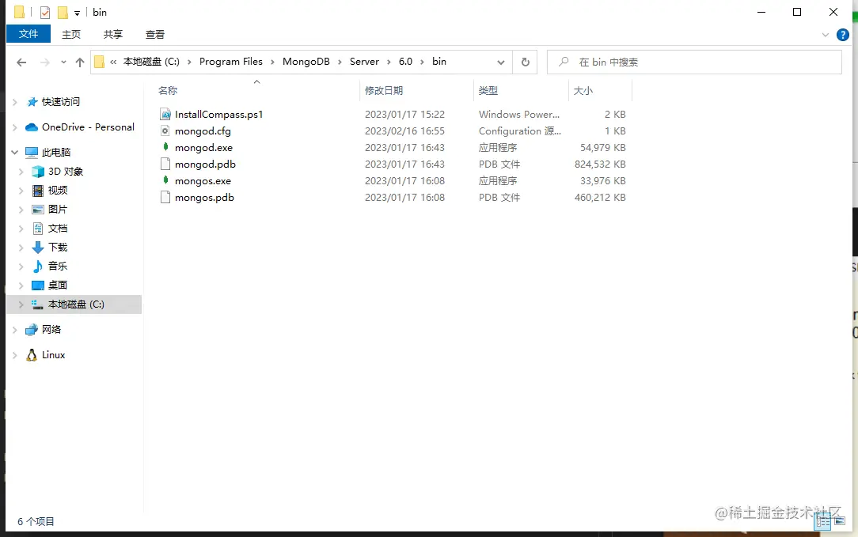Click the mongod.cfg file icon

coord(165,130)
